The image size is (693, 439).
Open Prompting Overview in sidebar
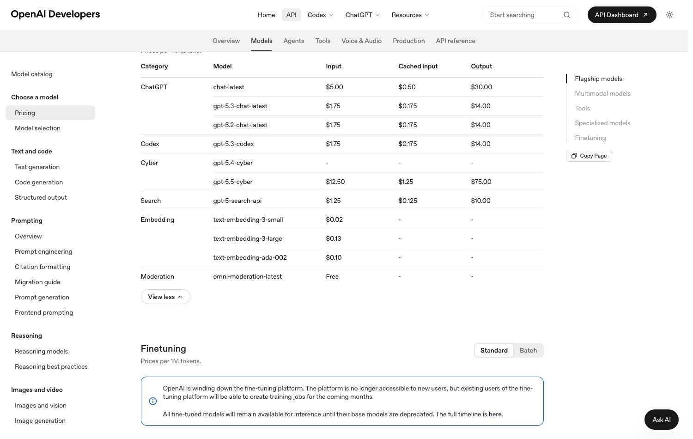28,236
